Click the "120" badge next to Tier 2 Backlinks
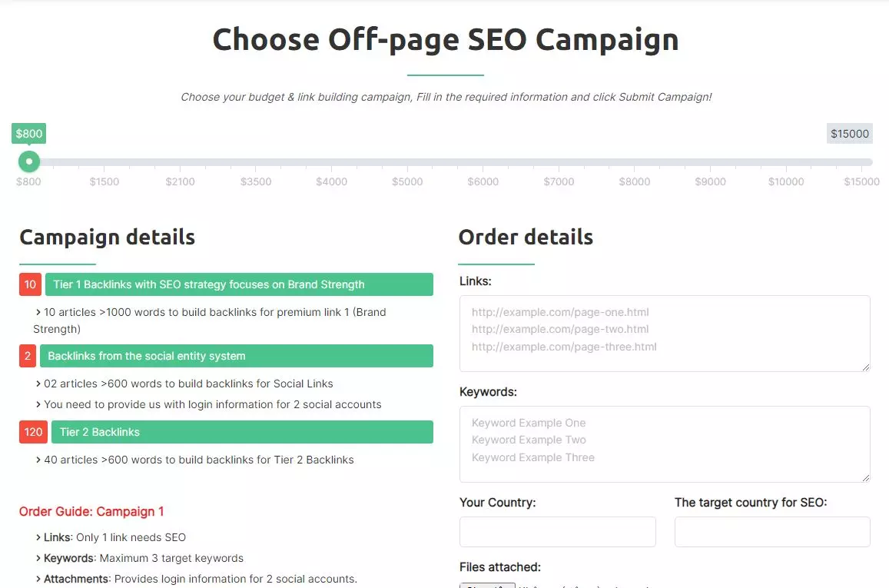889x588 pixels. pyautogui.click(x=32, y=432)
